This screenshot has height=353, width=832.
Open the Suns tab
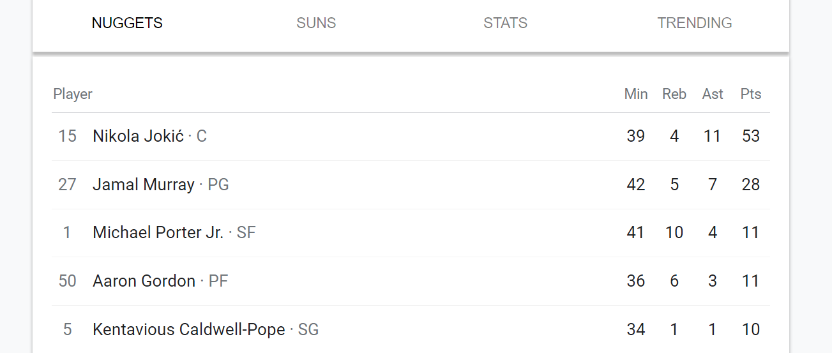(316, 23)
